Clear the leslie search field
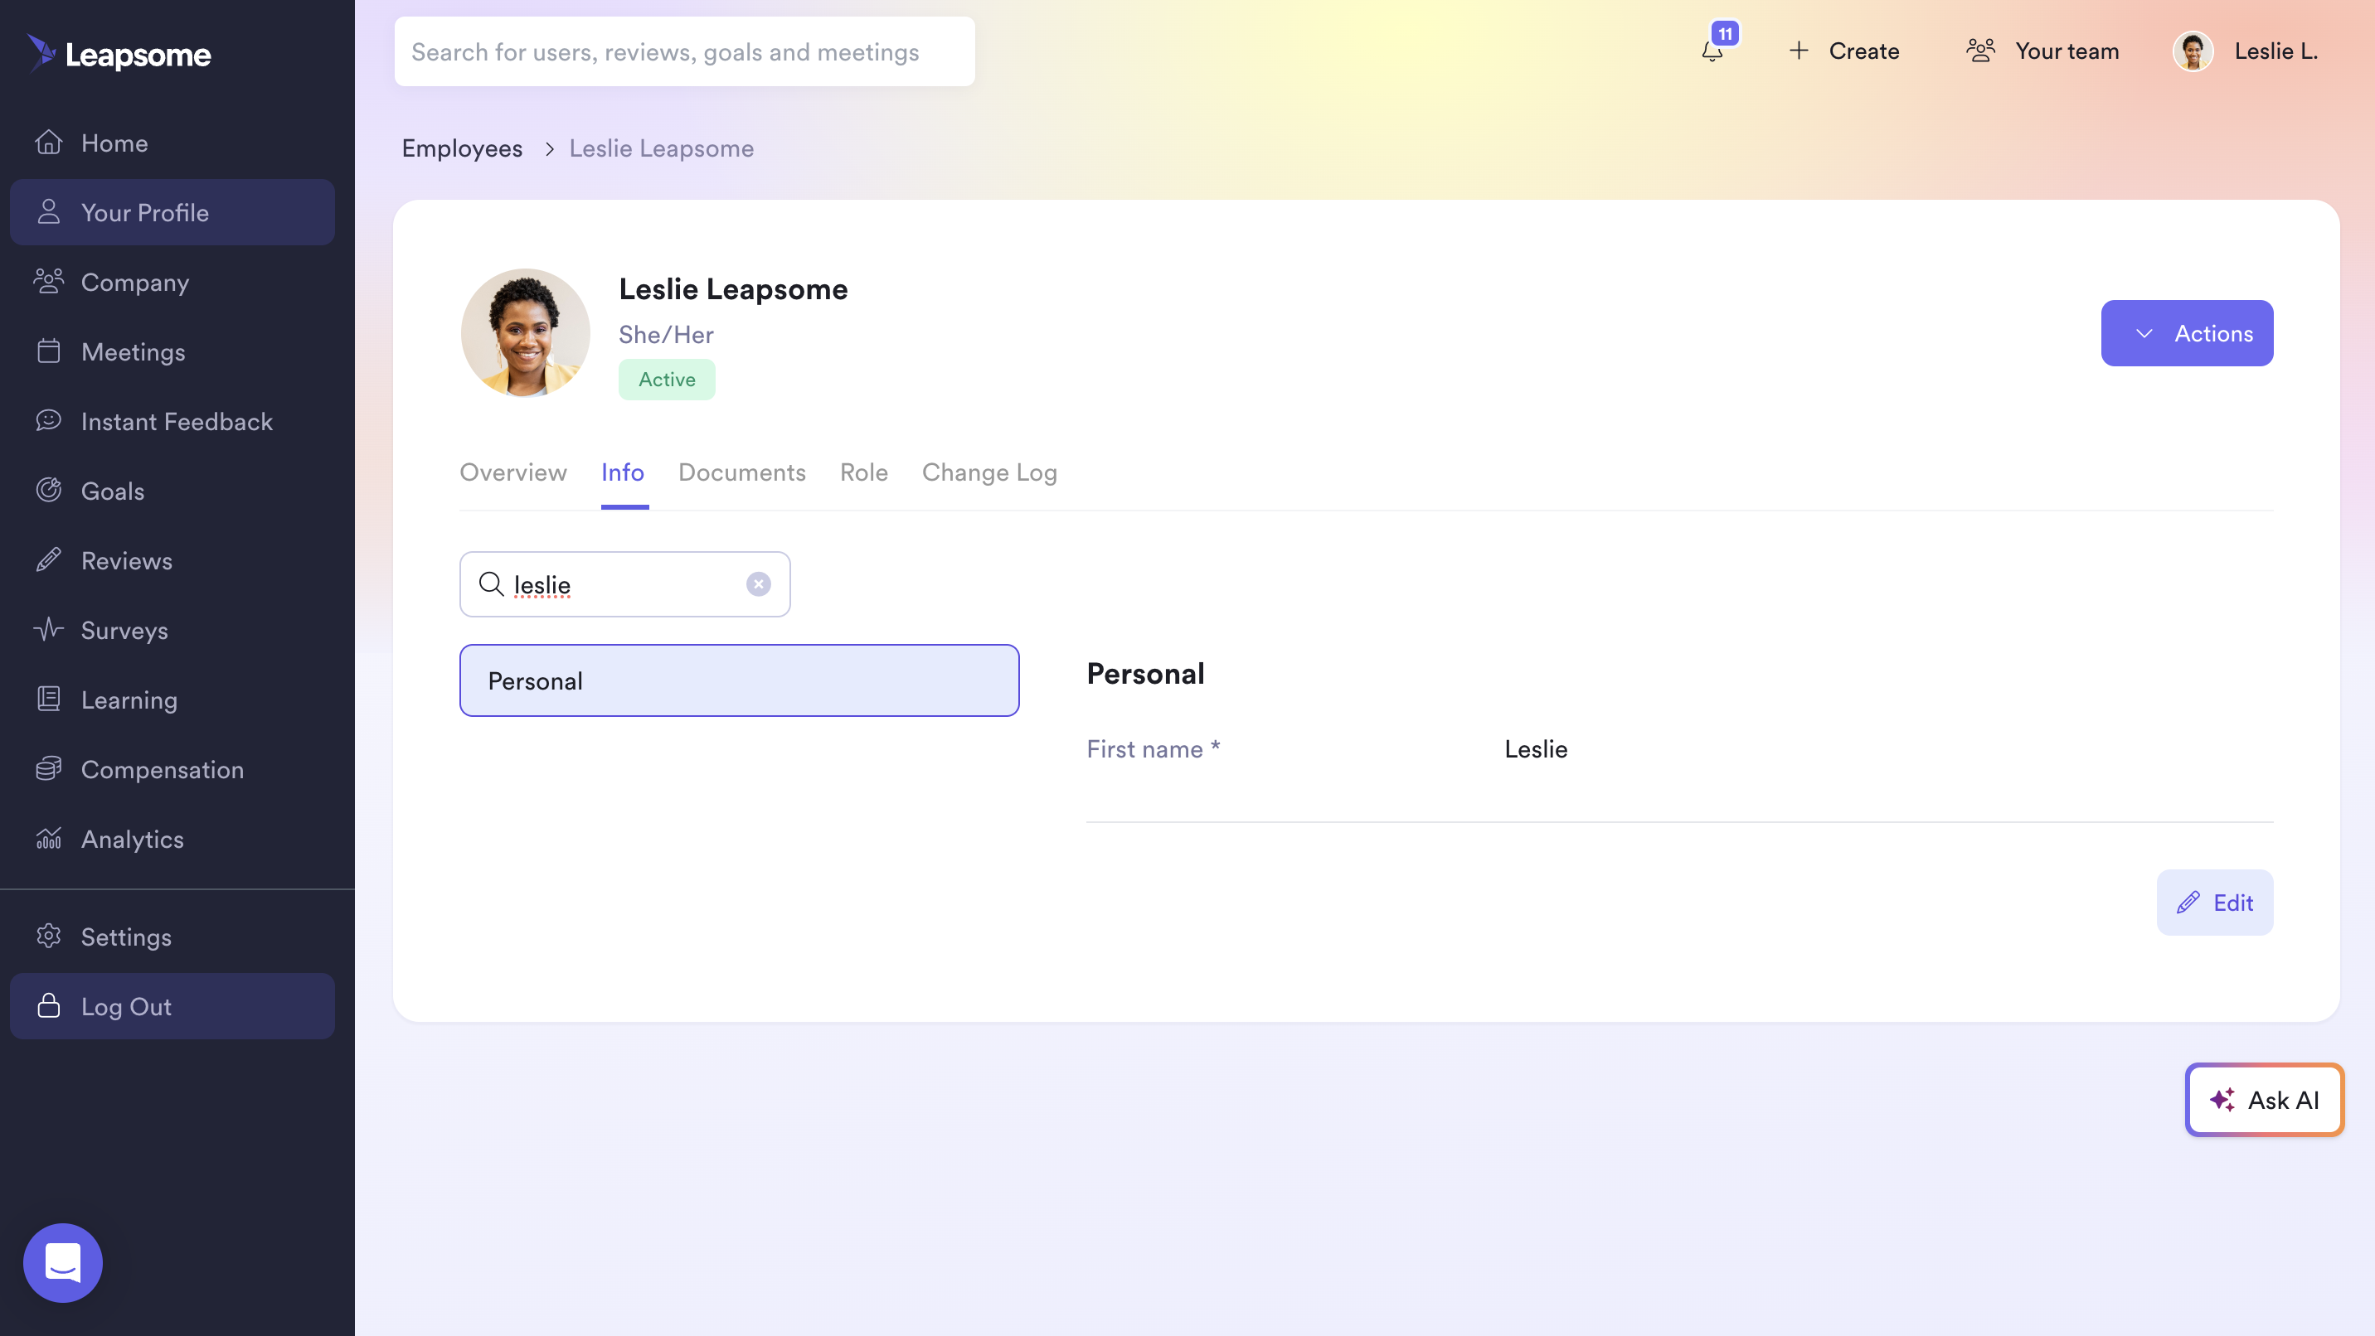2375x1336 pixels. [759, 584]
